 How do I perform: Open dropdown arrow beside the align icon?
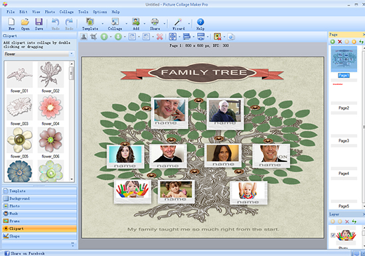(x=193, y=36)
